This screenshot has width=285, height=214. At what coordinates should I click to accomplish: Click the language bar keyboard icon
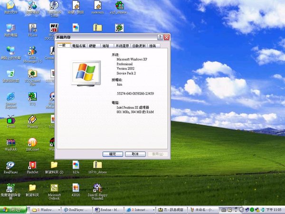224,210
